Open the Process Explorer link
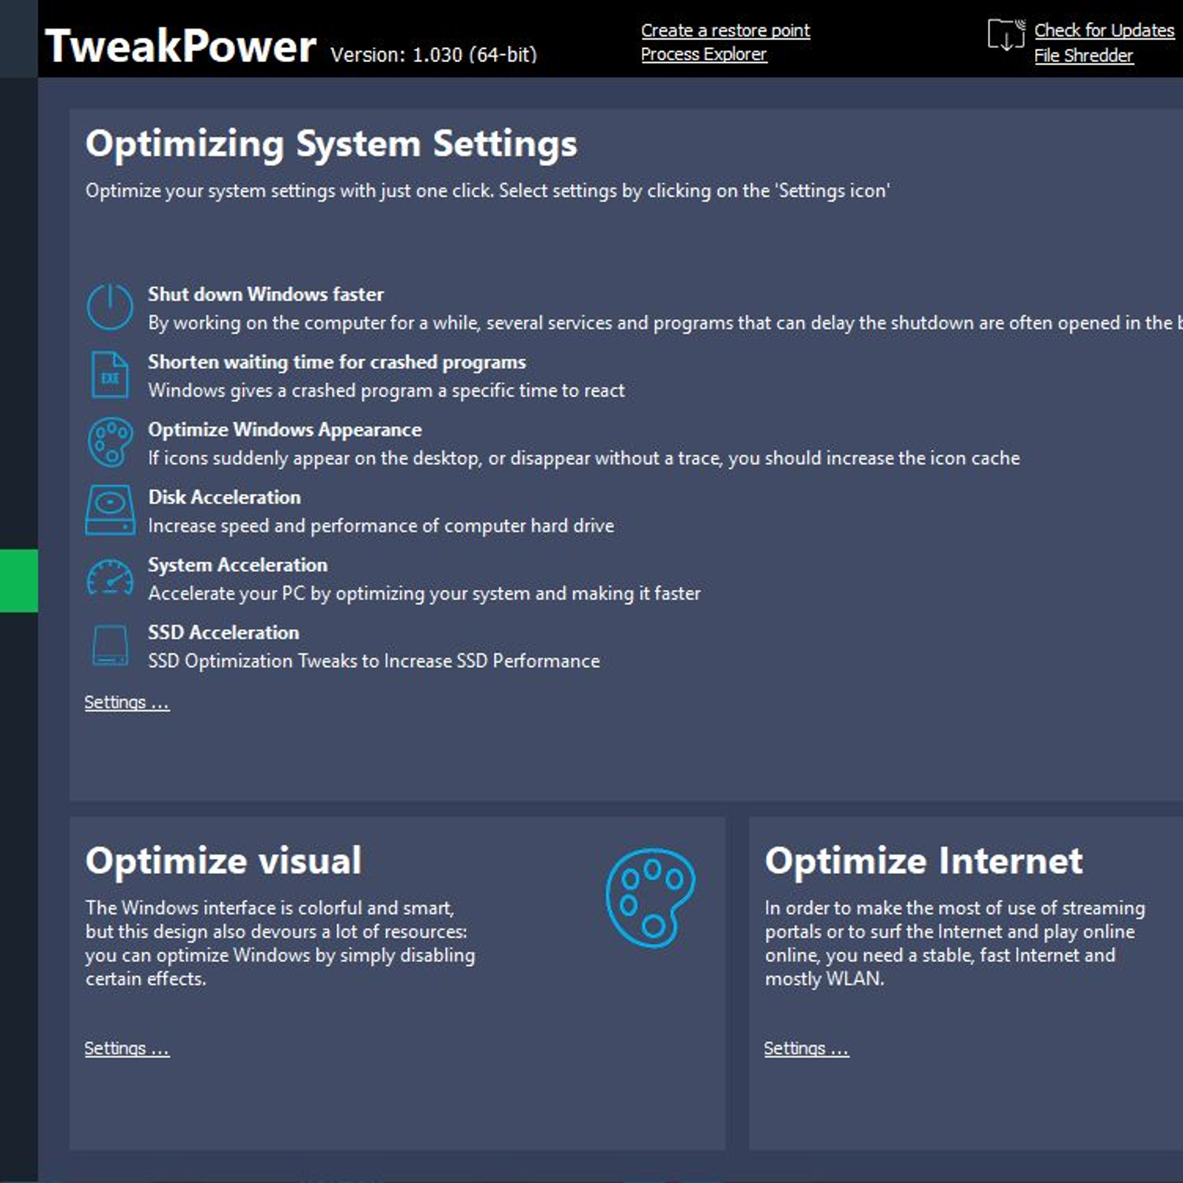The image size is (1183, 1183). 704,54
